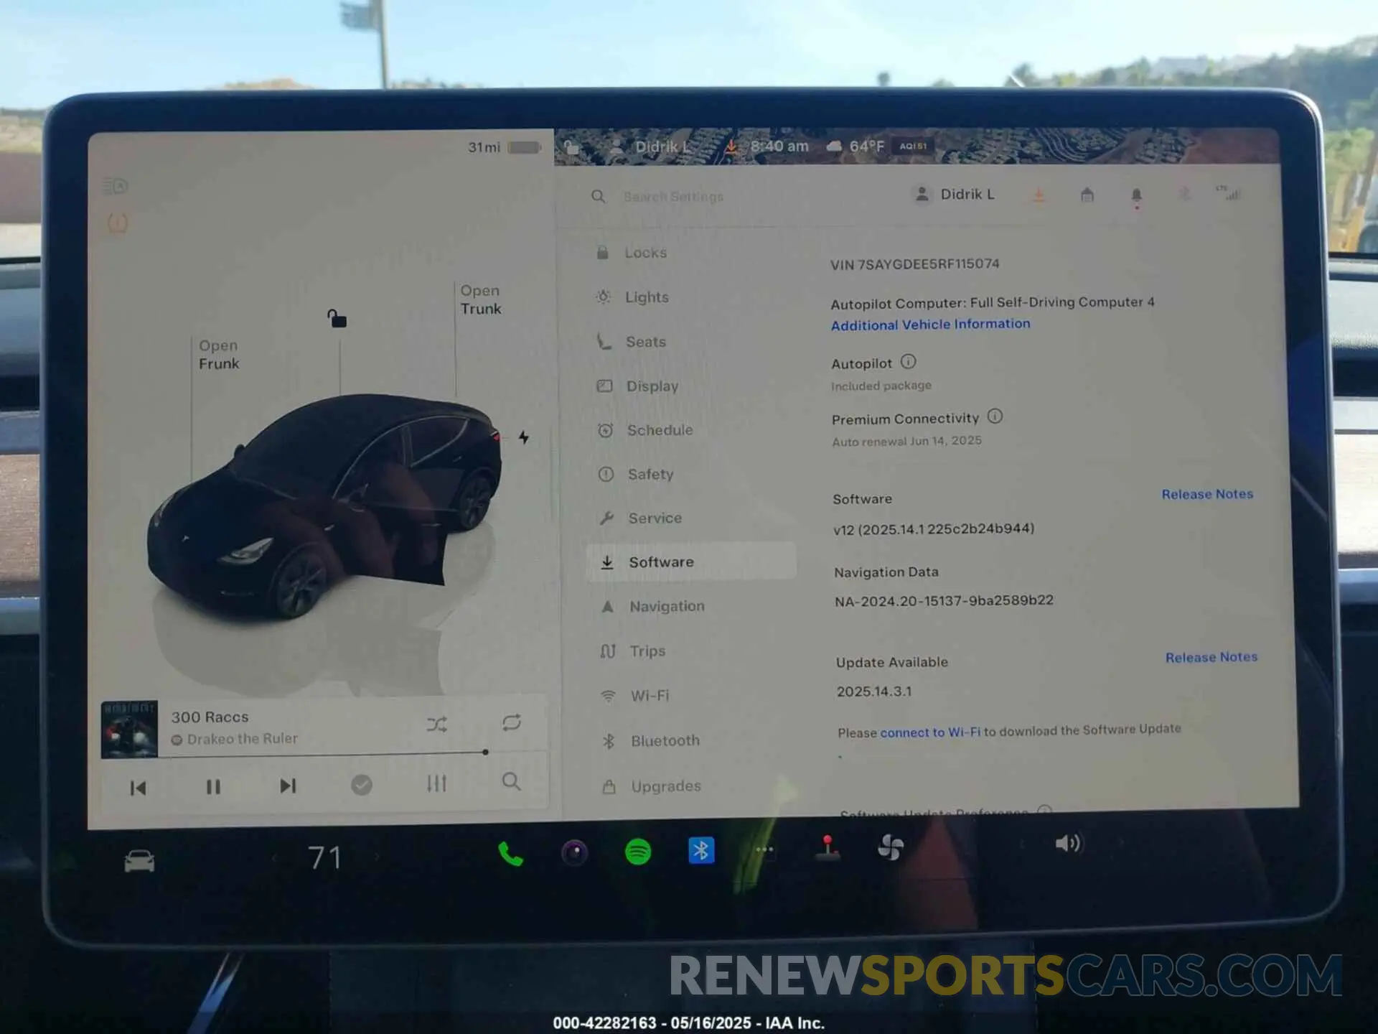Unlock the car using padlock icon above car
This screenshot has height=1034, width=1378.
coord(337,318)
